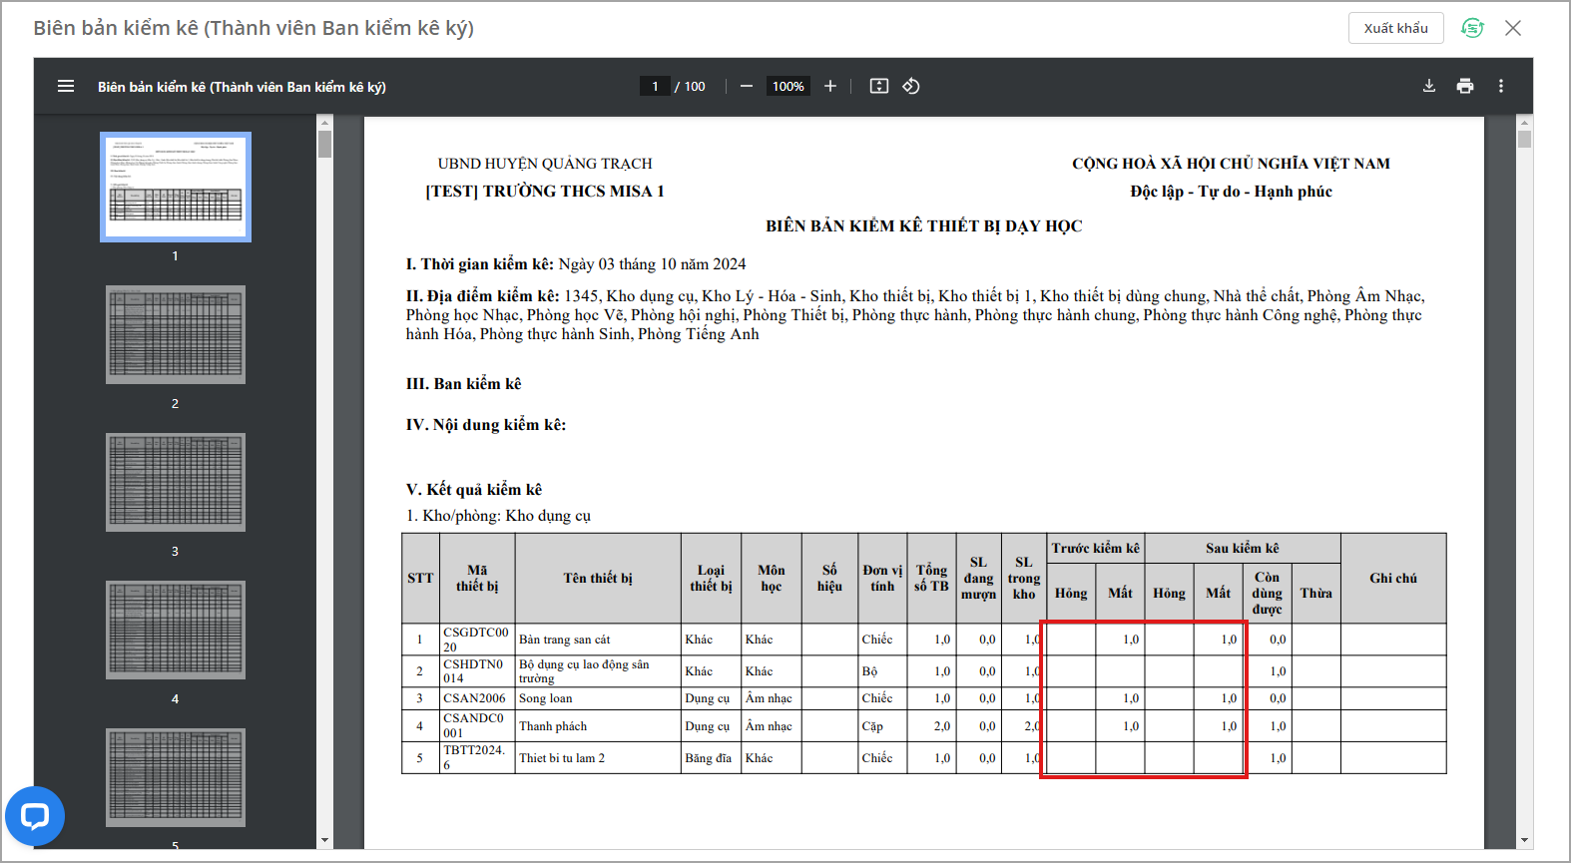Image resolution: width=1571 pixels, height=863 pixels.
Task: Toggle the PDF sidebar menu icon
Action: tap(66, 86)
